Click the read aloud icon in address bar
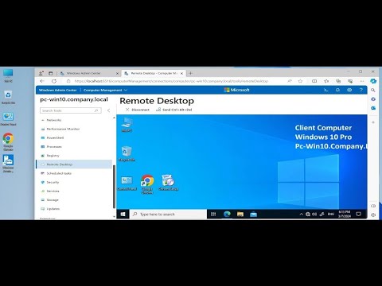Image resolution: width=382 pixels, height=286 pixels. pyautogui.click(x=290, y=81)
